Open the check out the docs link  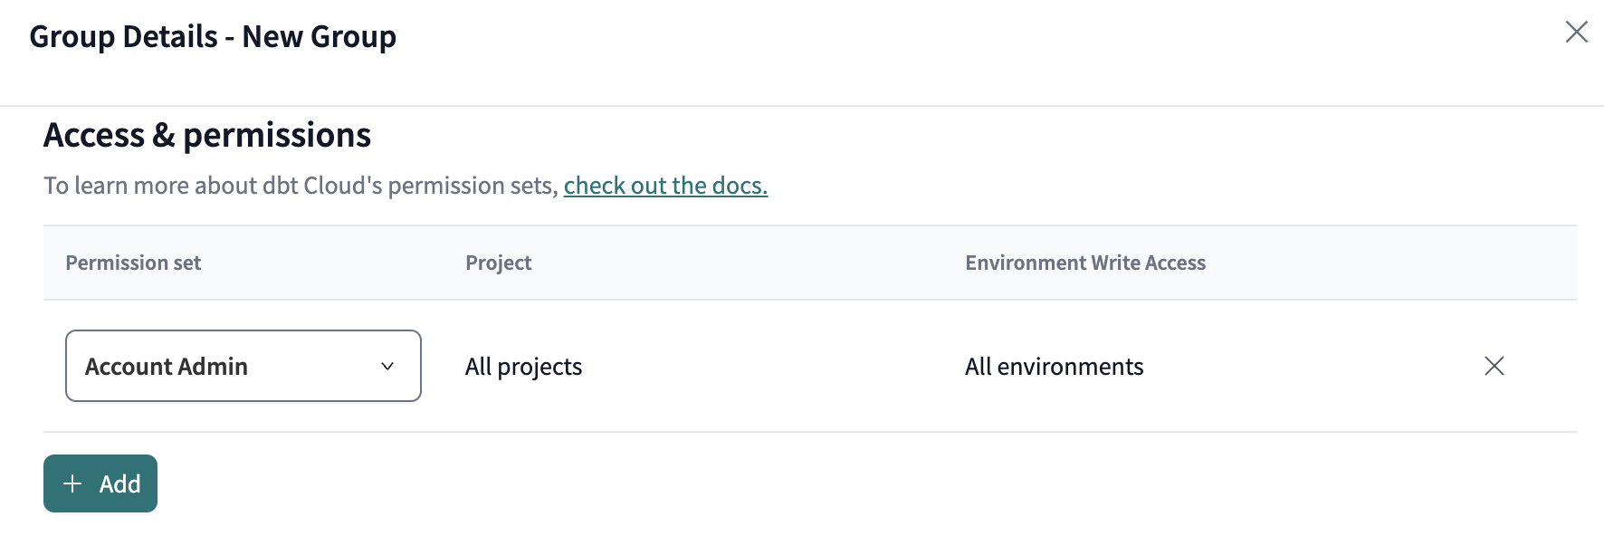tap(665, 186)
